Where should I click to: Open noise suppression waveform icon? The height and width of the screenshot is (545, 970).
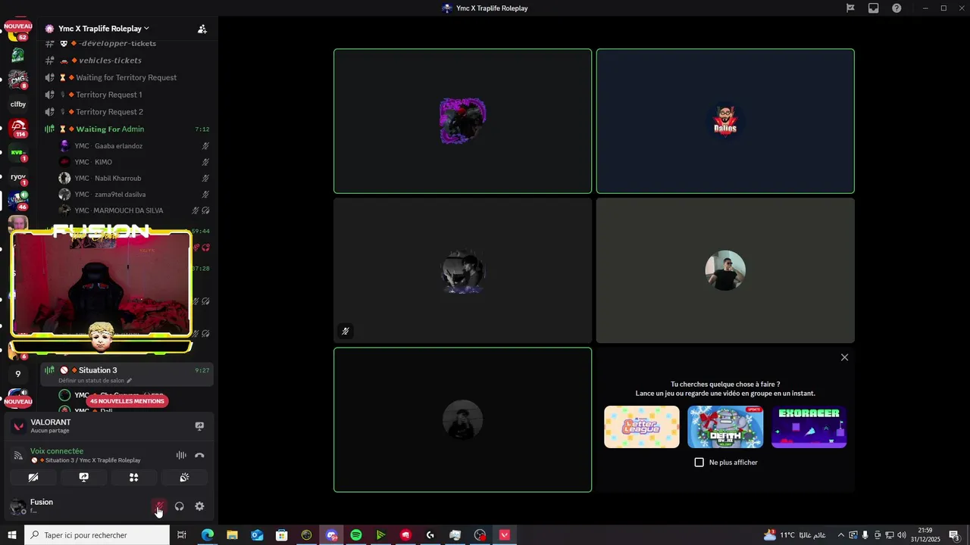pos(181,455)
